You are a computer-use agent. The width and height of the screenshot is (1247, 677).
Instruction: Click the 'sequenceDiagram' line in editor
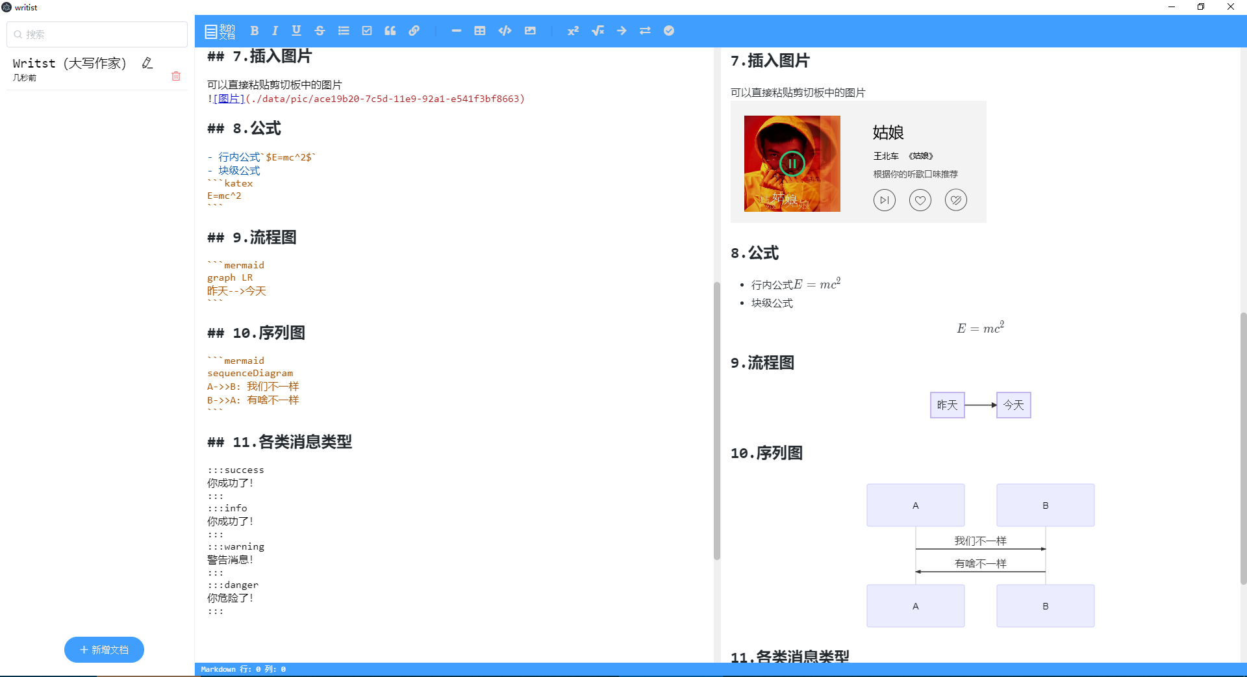250,373
